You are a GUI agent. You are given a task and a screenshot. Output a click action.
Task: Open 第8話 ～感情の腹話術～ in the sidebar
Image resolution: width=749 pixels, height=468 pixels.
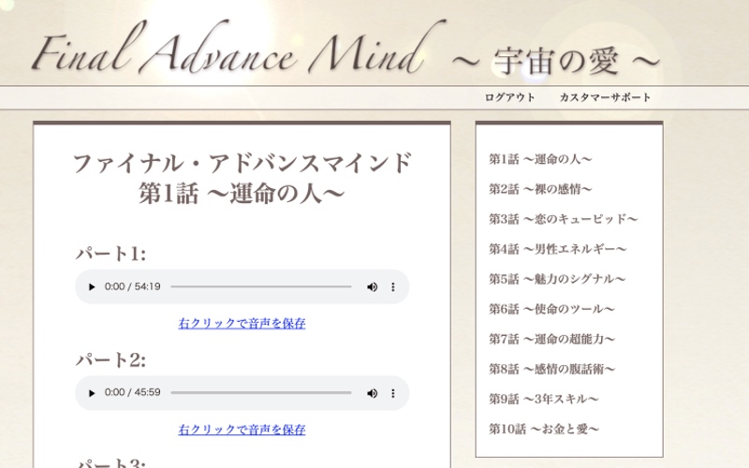pyautogui.click(x=551, y=369)
